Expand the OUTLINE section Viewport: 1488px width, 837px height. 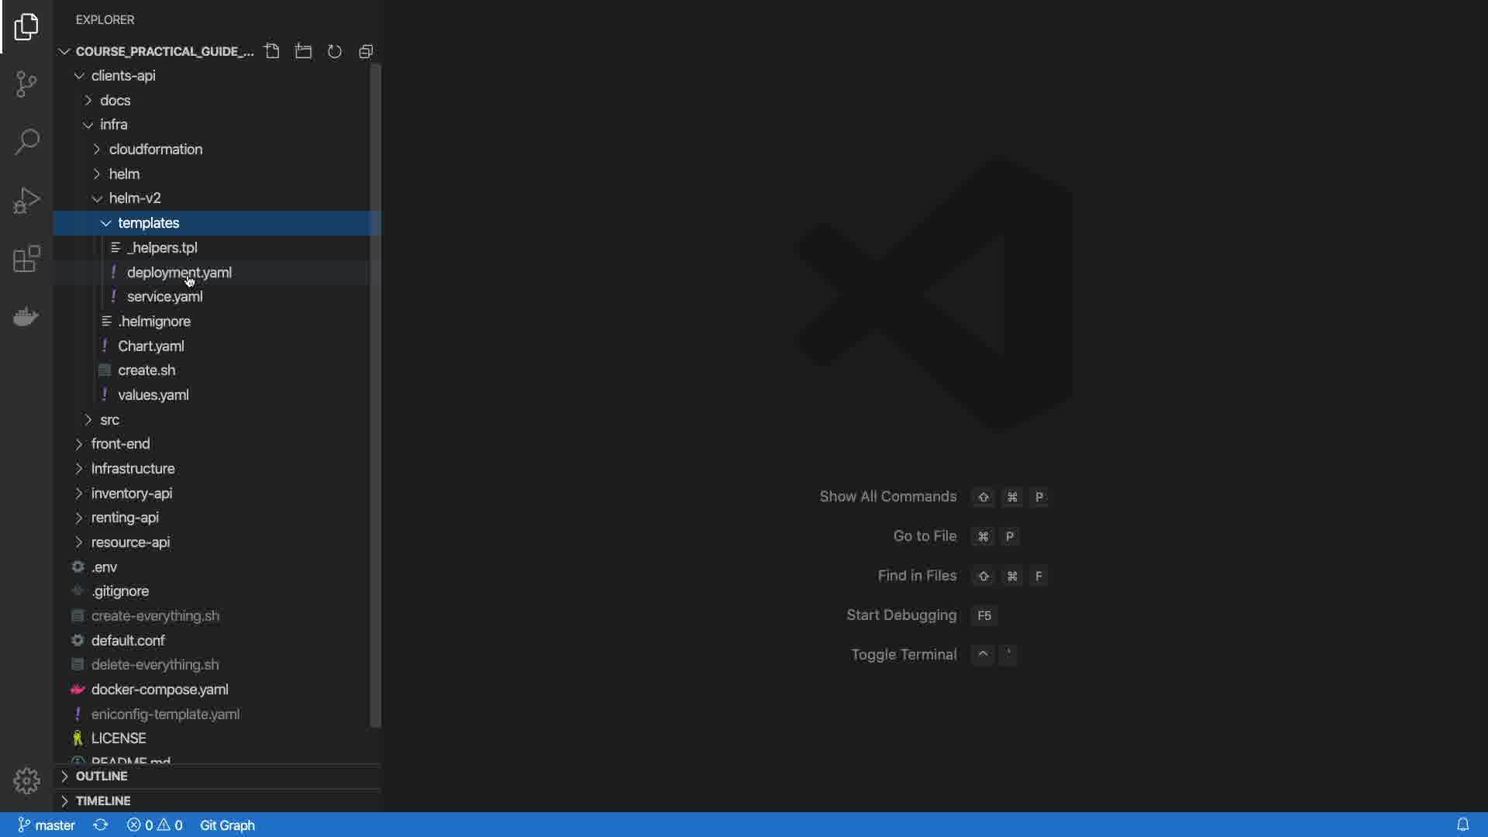click(102, 776)
